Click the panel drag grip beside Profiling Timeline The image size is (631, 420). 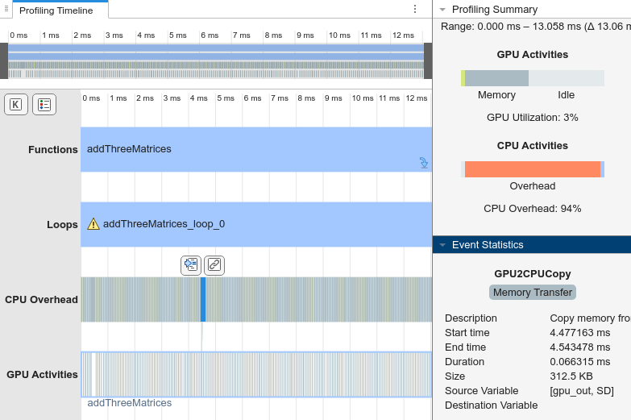[6, 10]
